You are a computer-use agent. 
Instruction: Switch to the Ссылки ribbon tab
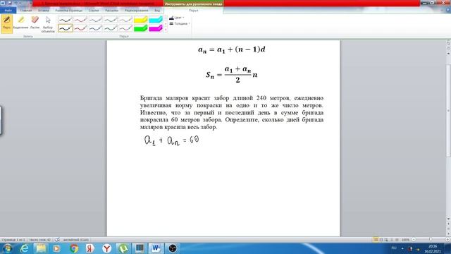[x=94, y=11]
